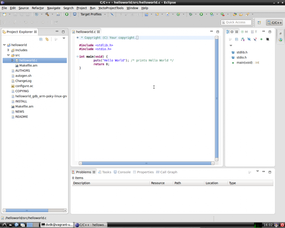Click the editor horizontal scrollbar

[146, 163]
